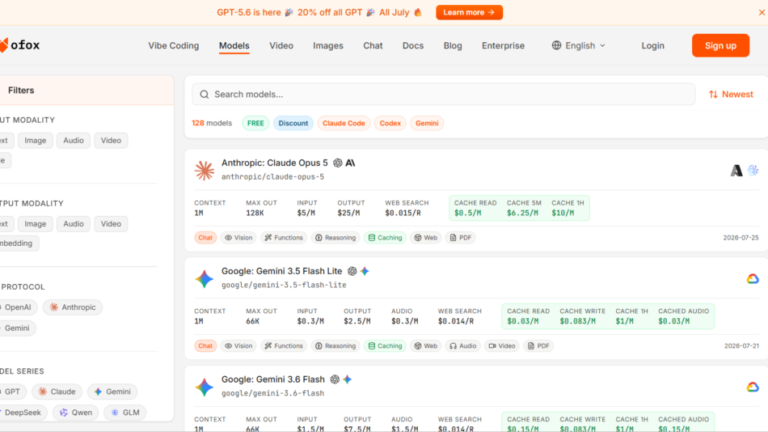The height and width of the screenshot is (432, 768).
Task: Open the Enterprise page
Action: point(503,45)
